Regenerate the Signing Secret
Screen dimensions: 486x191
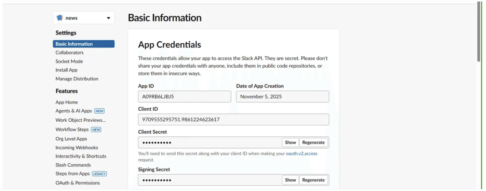(314, 180)
